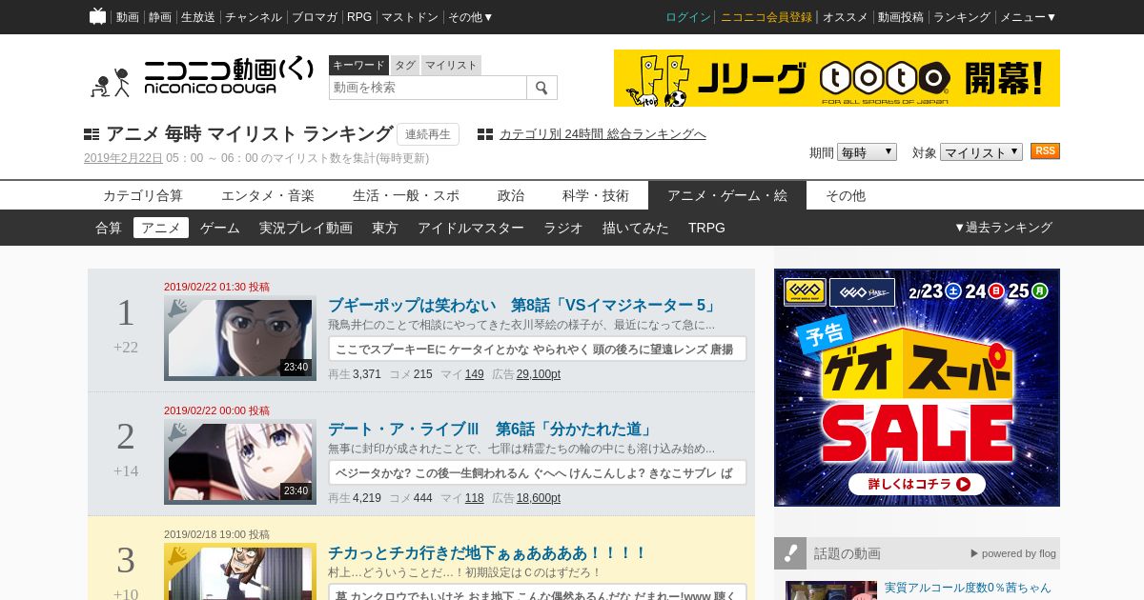1144x600 pixels.
Task: Click the pen icon next to 話題の動画
Action: 790,553
